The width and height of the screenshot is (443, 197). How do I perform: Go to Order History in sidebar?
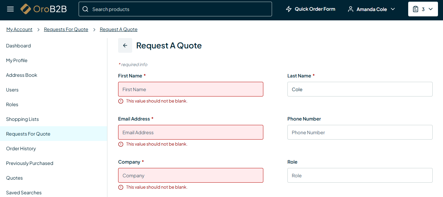(x=21, y=149)
